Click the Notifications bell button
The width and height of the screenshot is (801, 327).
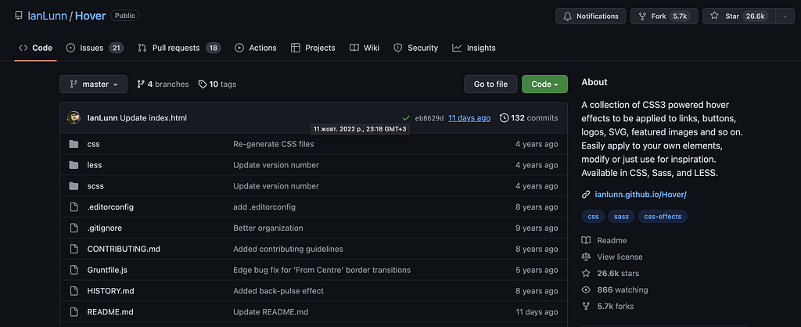pos(591,16)
